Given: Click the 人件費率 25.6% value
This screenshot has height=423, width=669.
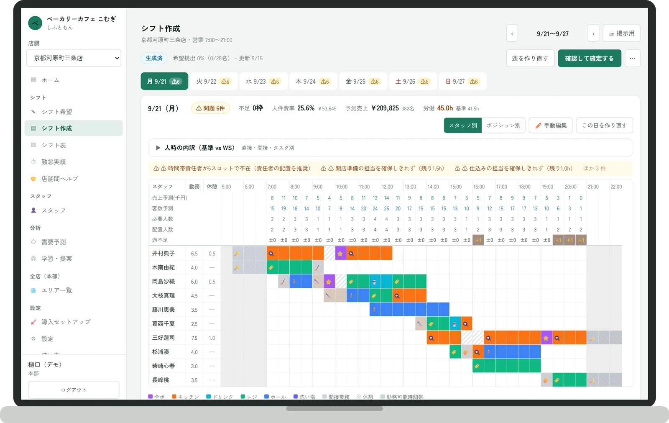Looking at the screenshot, I should [306, 108].
